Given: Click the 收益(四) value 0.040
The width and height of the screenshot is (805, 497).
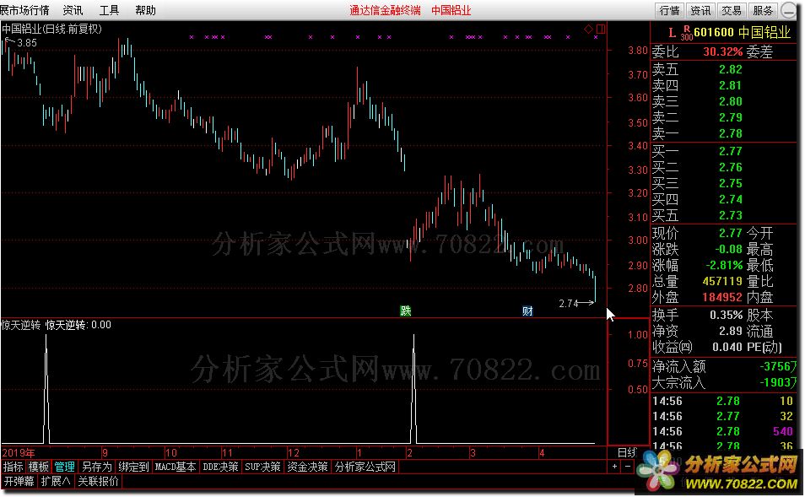Looking at the screenshot, I should [x=727, y=347].
